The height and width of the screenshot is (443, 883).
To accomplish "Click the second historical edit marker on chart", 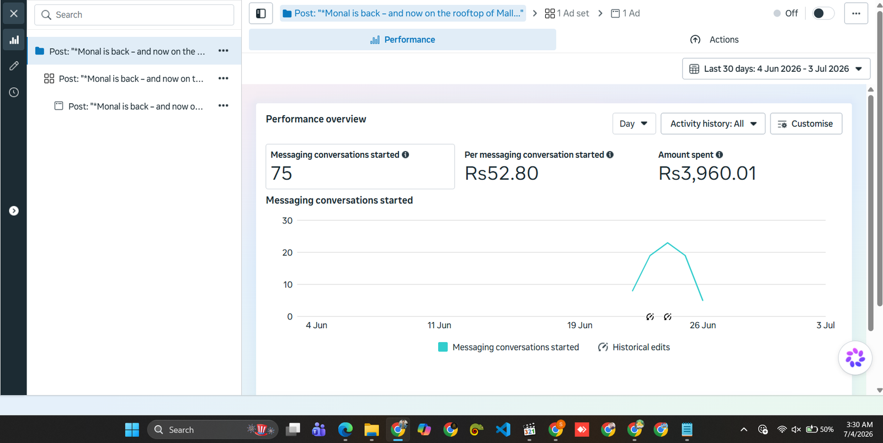I will click(x=668, y=317).
